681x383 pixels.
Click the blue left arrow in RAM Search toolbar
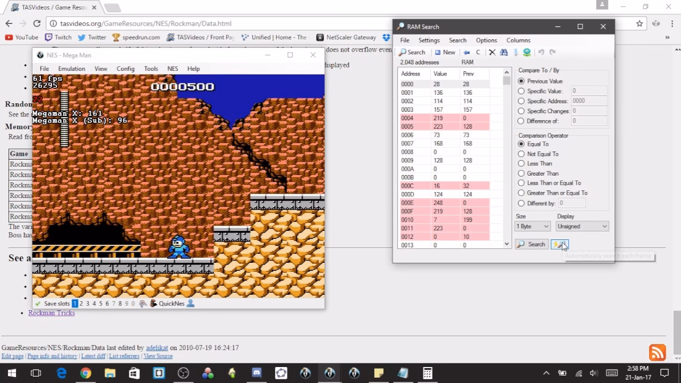click(467, 52)
